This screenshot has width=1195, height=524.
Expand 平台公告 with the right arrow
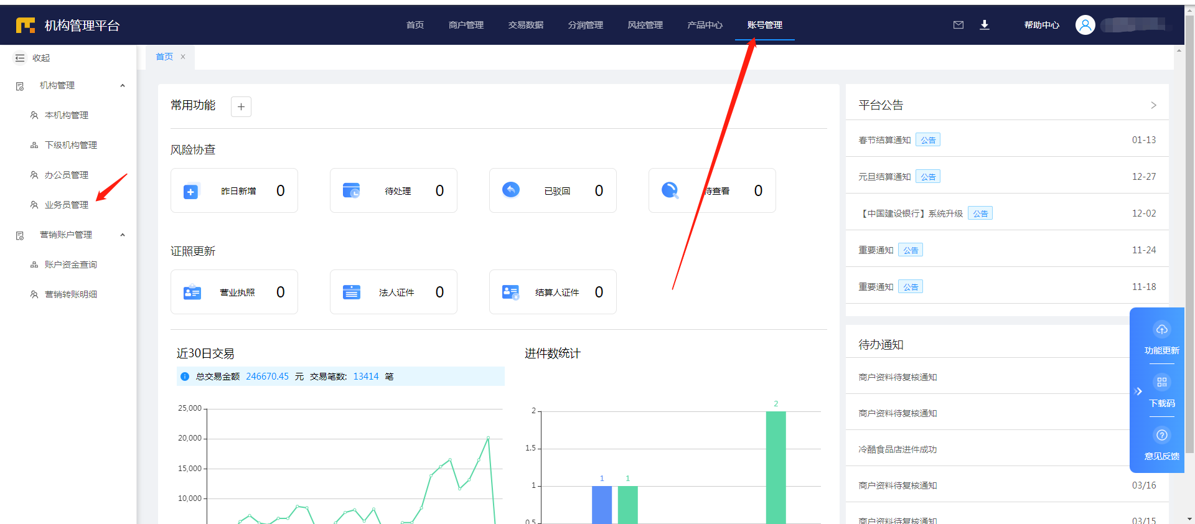(1153, 105)
